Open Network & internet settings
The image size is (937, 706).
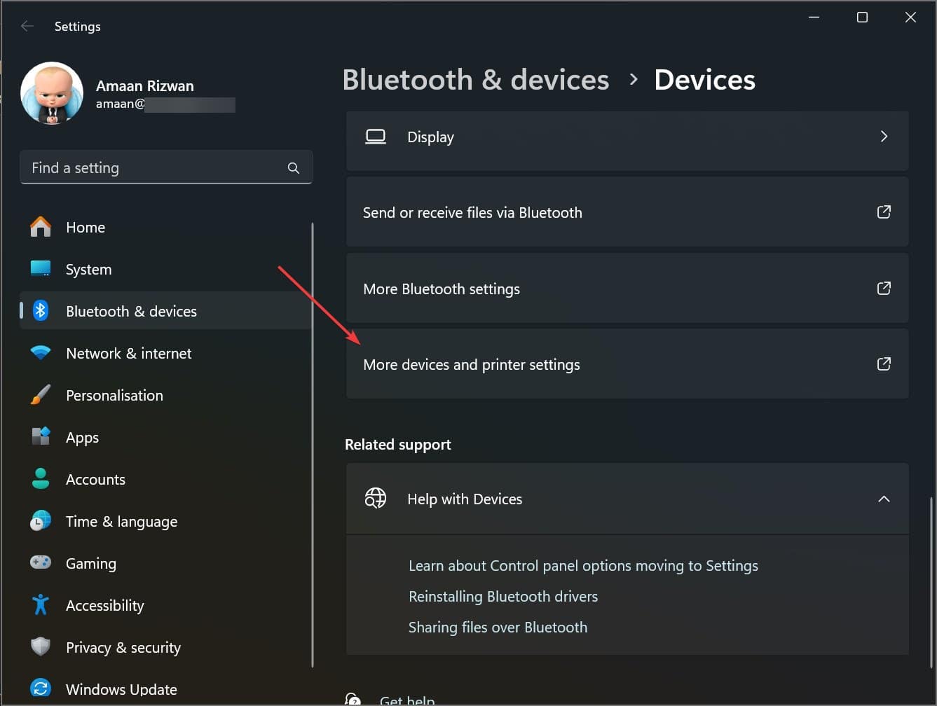click(x=41, y=353)
